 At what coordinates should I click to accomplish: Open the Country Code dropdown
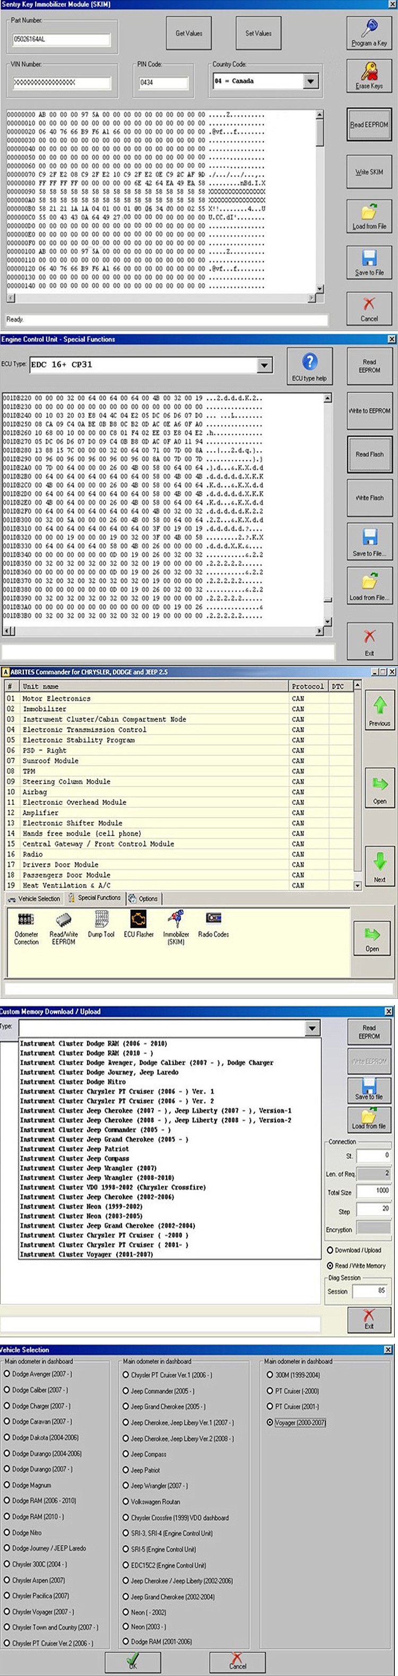(310, 81)
